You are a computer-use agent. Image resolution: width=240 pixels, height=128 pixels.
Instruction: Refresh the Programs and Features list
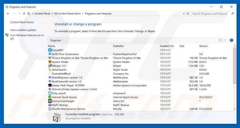(188, 13)
